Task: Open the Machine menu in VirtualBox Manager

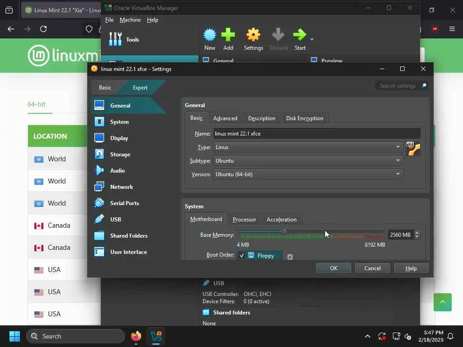Action: (x=130, y=20)
